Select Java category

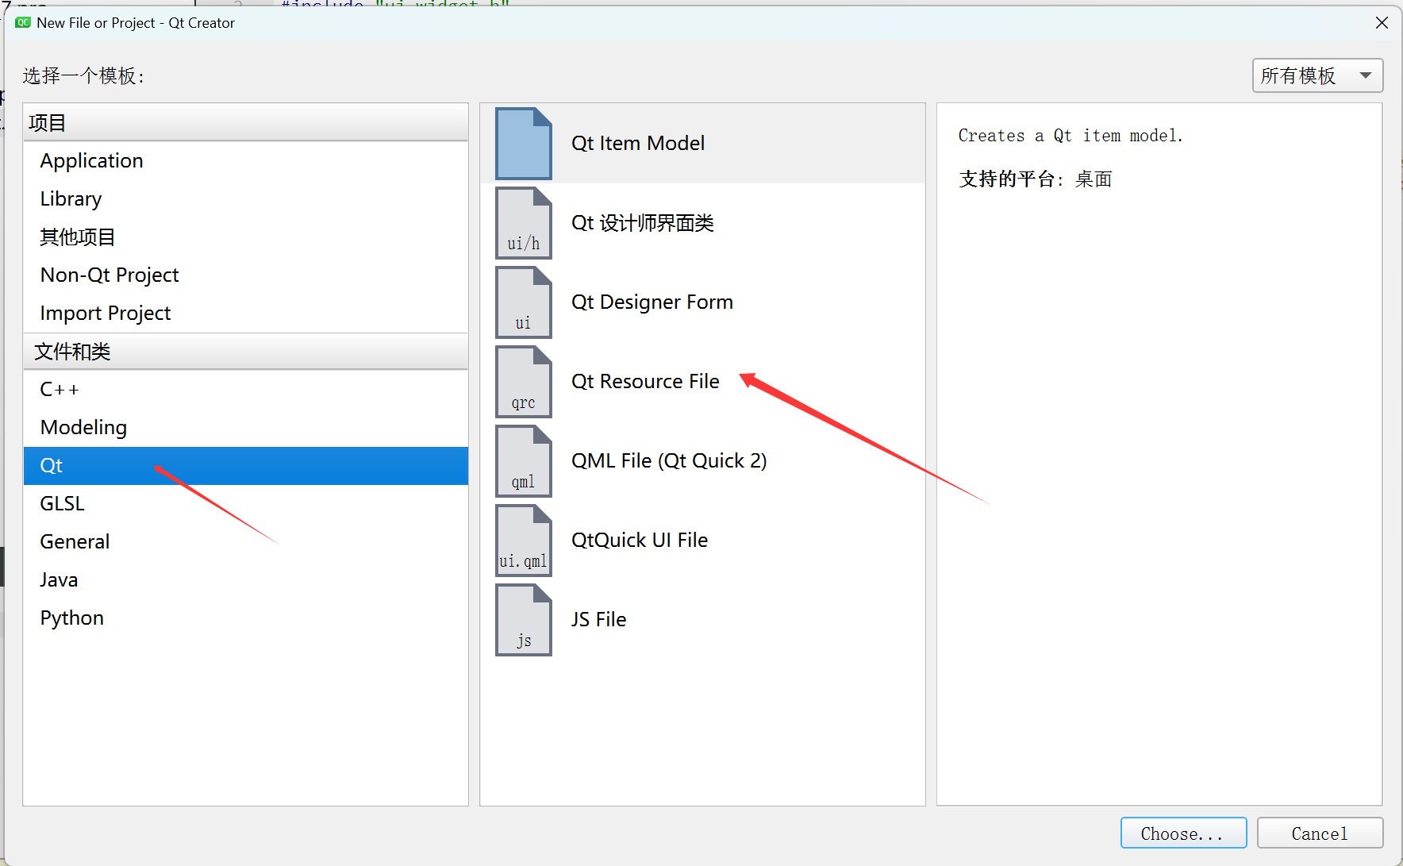(x=246, y=579)
